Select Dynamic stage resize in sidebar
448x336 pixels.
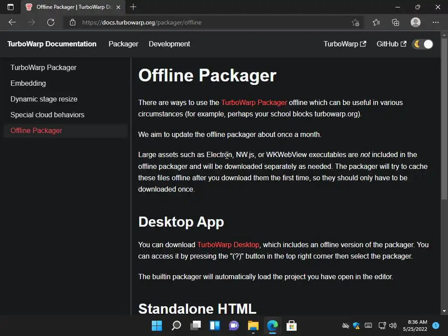[66, 99]
